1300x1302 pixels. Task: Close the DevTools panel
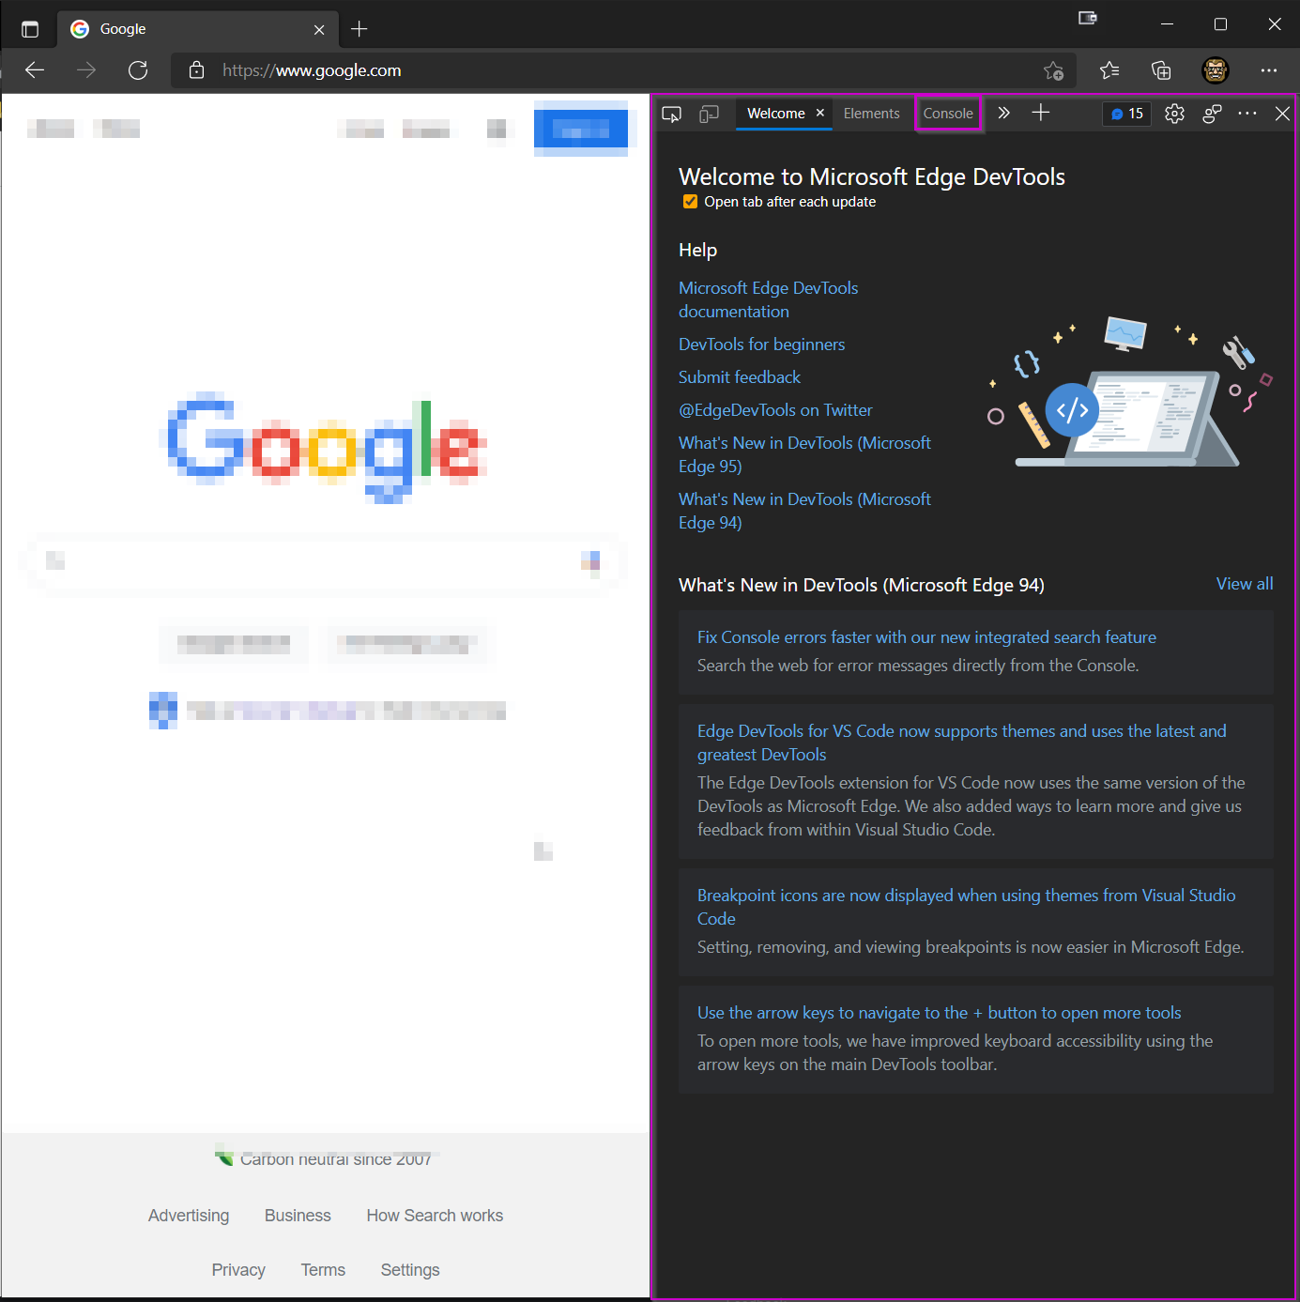coord(1282,114)
